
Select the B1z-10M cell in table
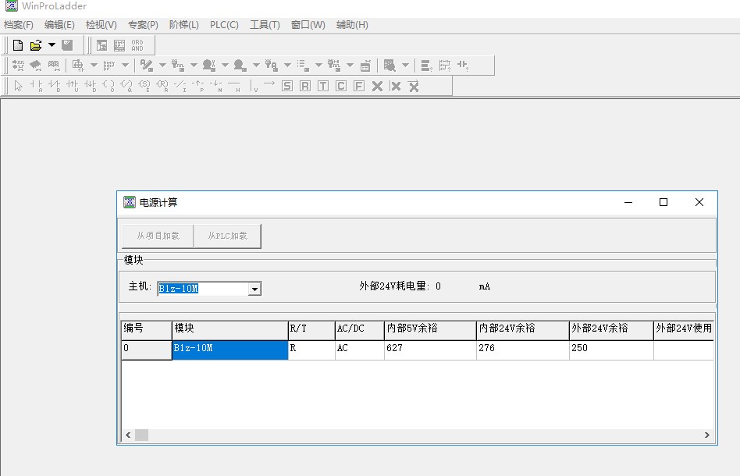click(229, 349)
